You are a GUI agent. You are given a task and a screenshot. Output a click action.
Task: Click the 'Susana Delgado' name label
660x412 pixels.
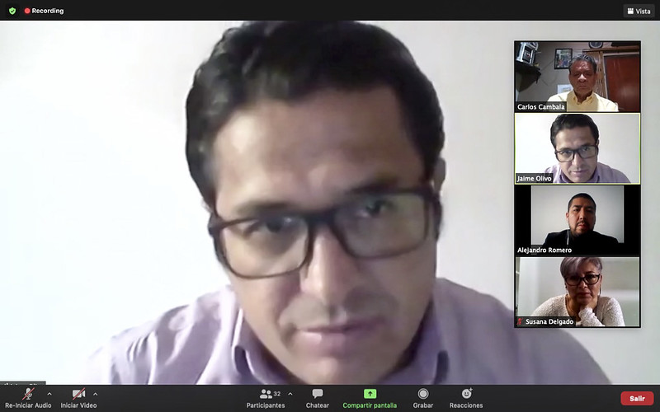(x=549, y=321)
